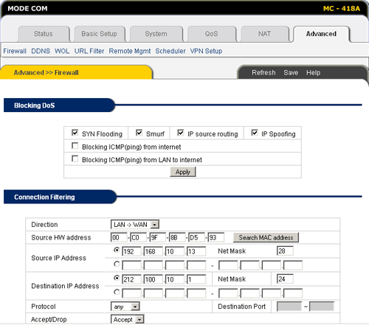Click Refresh in the dark toolbar
The height and width of the screenshot is (325, 369).
[263, 73]
